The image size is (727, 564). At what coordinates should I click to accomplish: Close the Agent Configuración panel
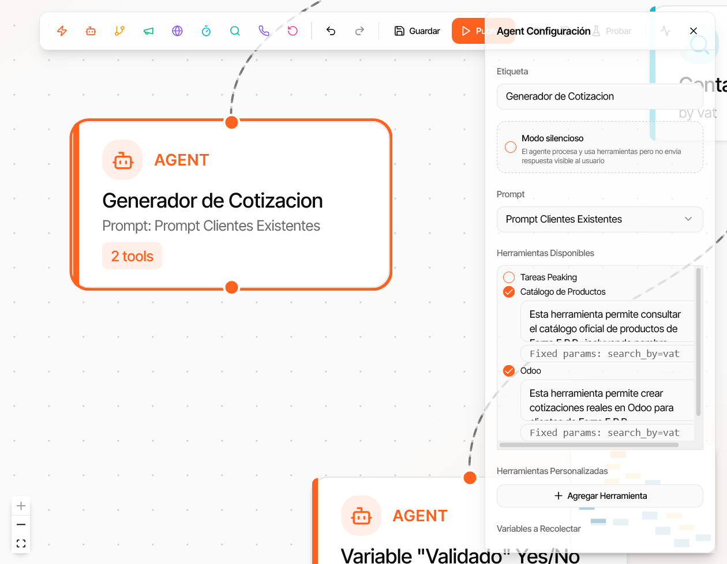coord(694,31)
